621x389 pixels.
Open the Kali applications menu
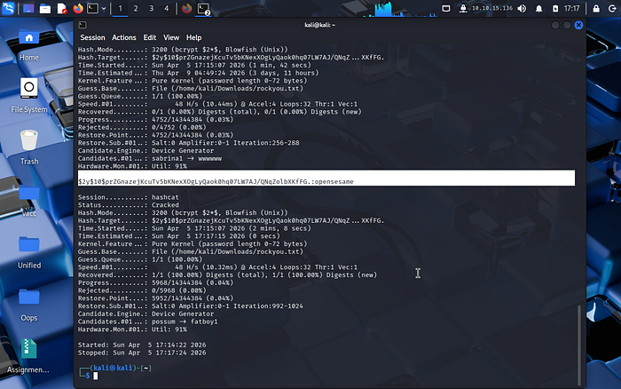[8, 8]
